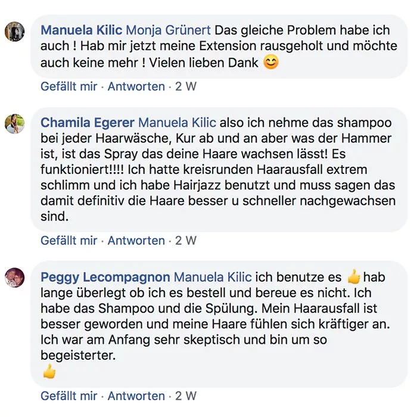Open Chamila Egerer's profile picture
Image resolution: width=417 pixels, height=417 pixels.
(14, 124)
